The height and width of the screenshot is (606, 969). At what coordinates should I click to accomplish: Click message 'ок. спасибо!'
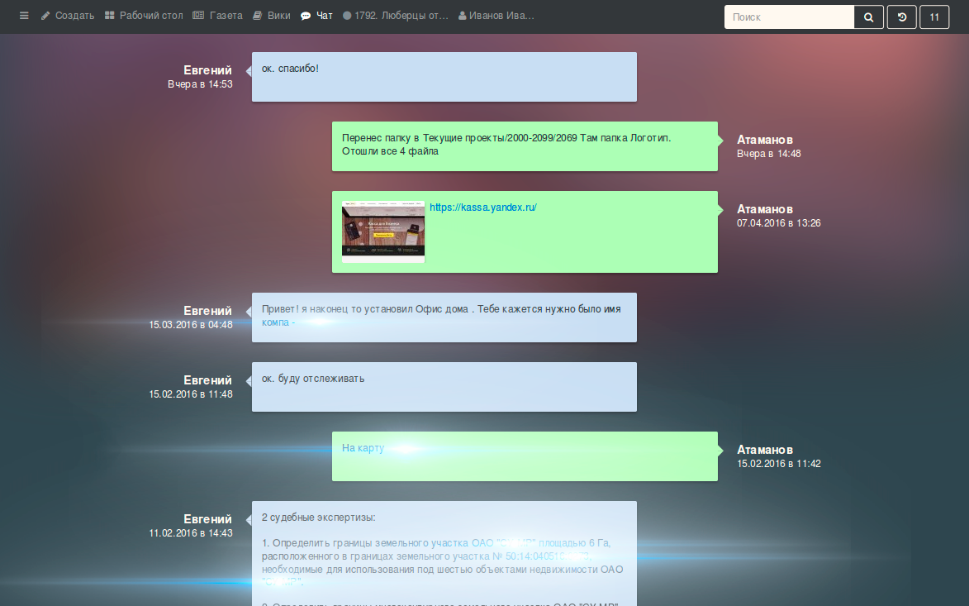(x=444, y=77)
